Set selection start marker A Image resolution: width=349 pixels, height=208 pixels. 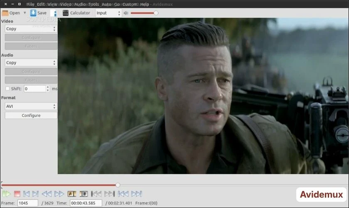click(x=71, y=194)
